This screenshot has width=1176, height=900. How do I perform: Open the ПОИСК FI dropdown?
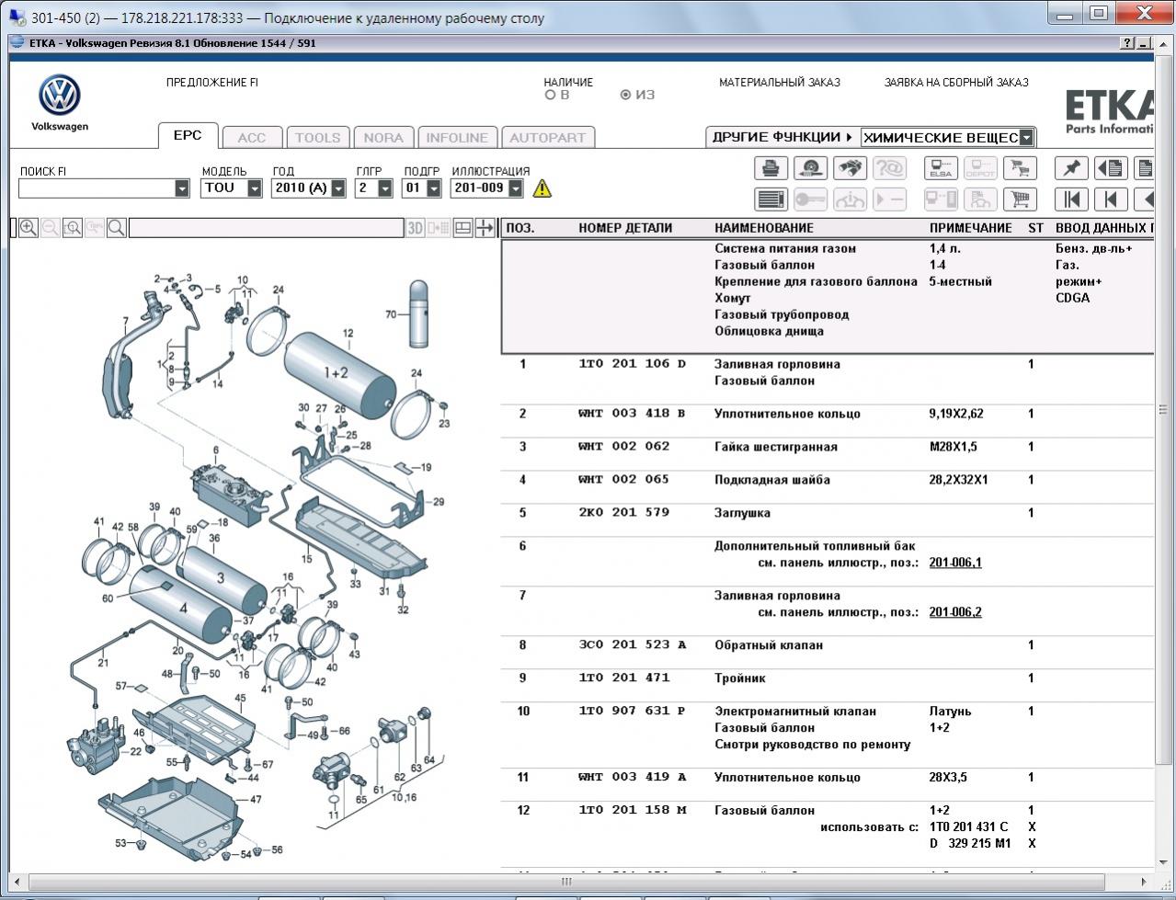click(x=182, y=188)
